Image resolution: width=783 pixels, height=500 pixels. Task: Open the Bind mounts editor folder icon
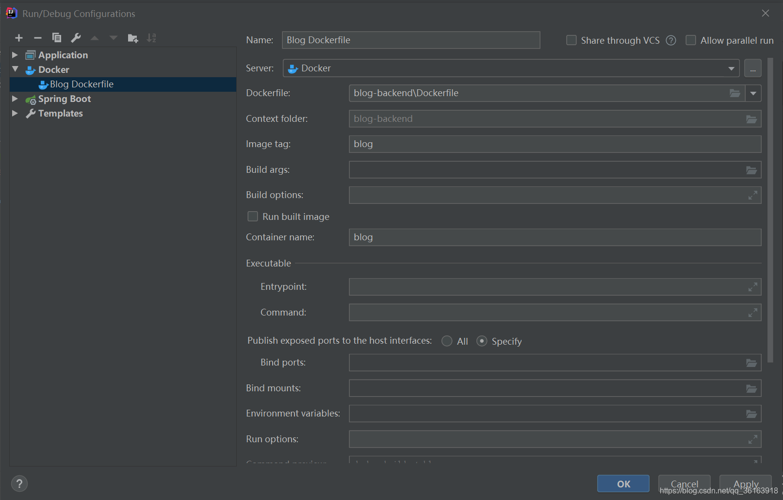tap(751, 388)
